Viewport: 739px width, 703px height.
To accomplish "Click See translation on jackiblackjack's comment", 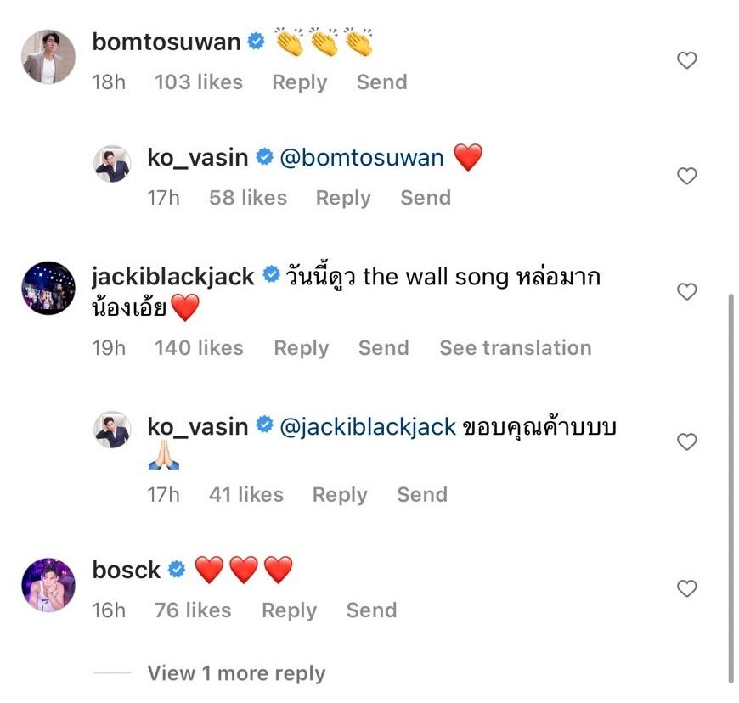I will (515, 348).
